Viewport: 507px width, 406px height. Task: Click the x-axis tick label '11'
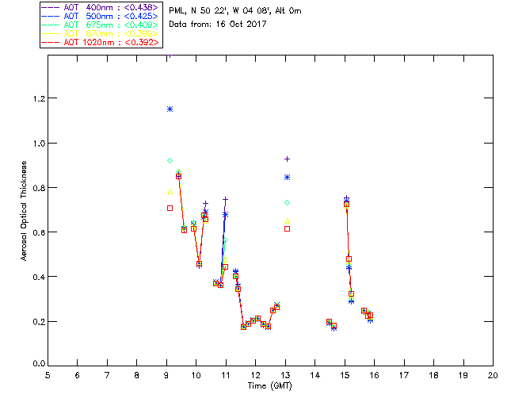click(x=226, y=375)
